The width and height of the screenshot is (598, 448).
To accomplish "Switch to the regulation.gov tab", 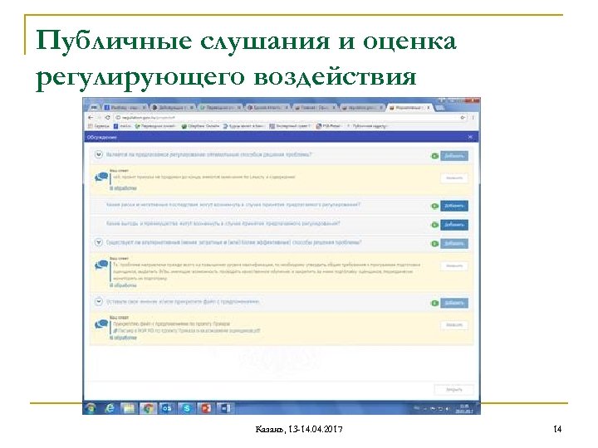I will click(362, 108).
